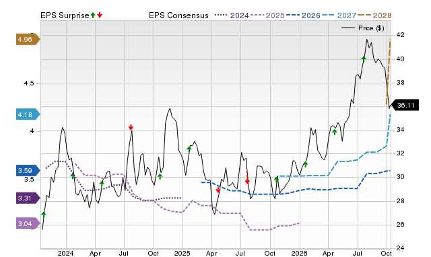Click the 4.5 label on left axis
This screenshot has width=431, height=257.
coord(29,83)
